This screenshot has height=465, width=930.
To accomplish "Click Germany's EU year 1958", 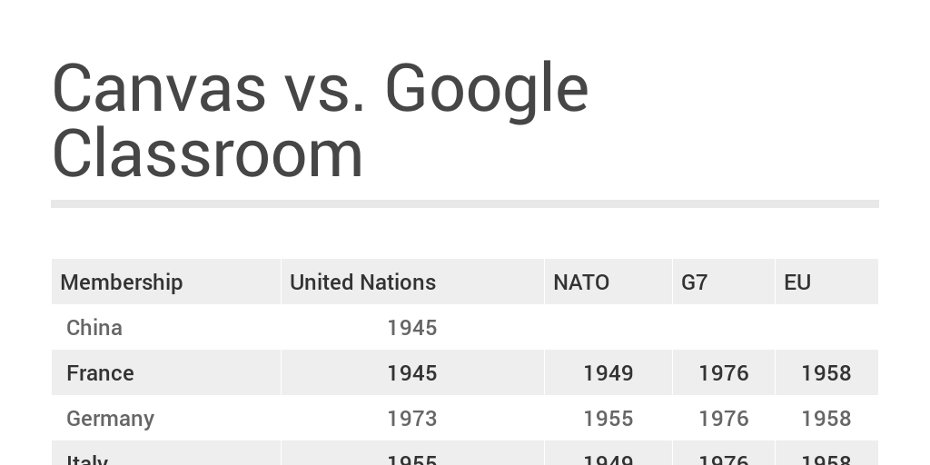I will point(826,419).
